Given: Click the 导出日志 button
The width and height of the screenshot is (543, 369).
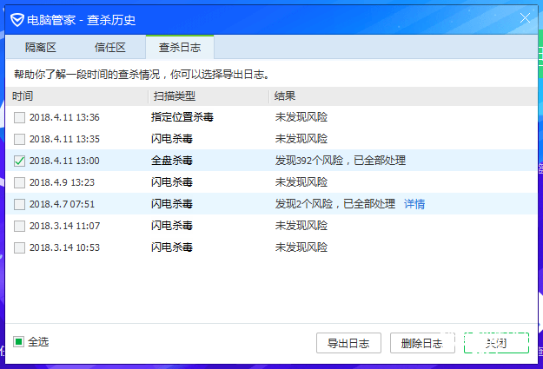Looking at the screenshot, I should (x=348, y=343).
